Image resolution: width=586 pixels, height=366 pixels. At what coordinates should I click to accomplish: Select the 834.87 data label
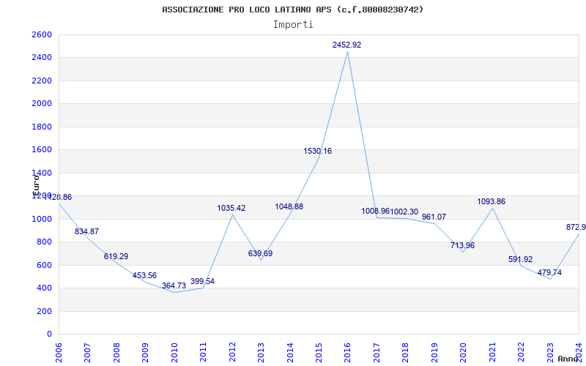[x=86, y=231]
